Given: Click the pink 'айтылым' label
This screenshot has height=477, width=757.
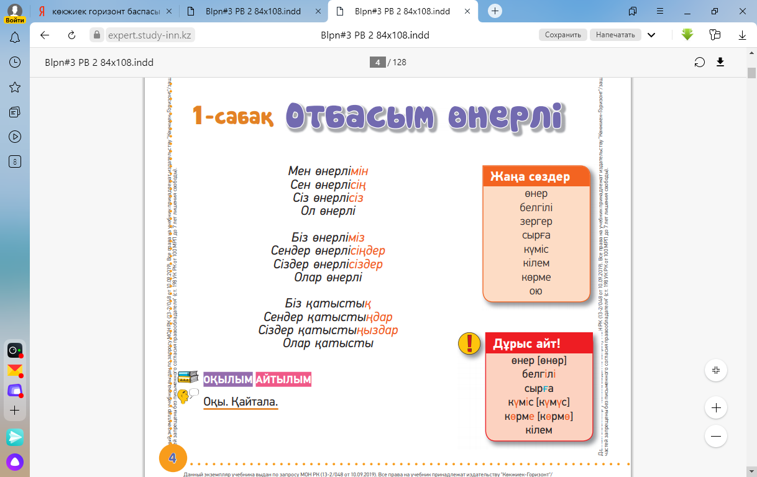Looking at the screenshot, I should pyautogui.click(x=283, y=379).
